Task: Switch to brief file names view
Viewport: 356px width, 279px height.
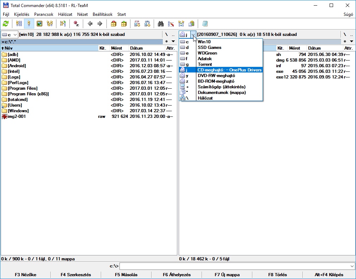Action: (x=19, y=24)
